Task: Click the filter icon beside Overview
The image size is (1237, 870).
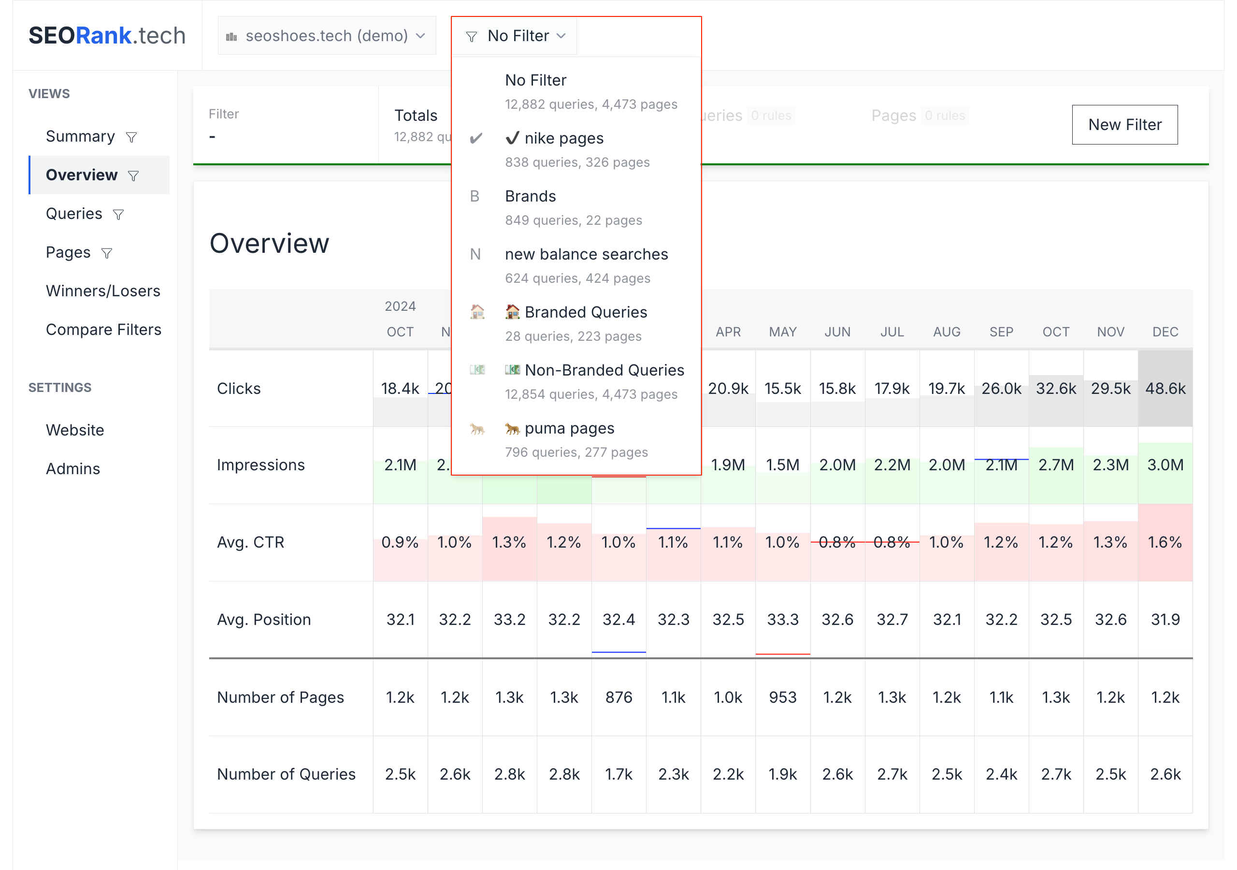Action: 133,176
